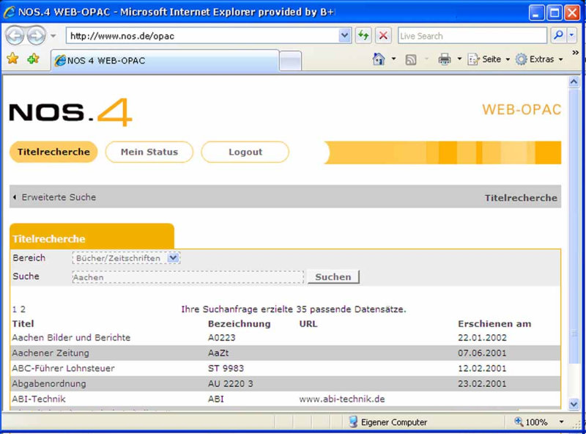Open the Seite menu
Viewport: 586px width, 434px height.
tap(489, 59)
